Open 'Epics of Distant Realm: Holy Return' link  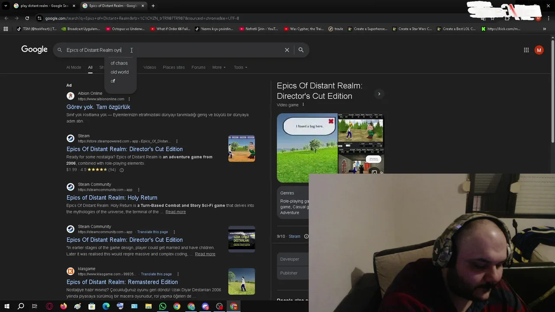click(x=112, y=198)
